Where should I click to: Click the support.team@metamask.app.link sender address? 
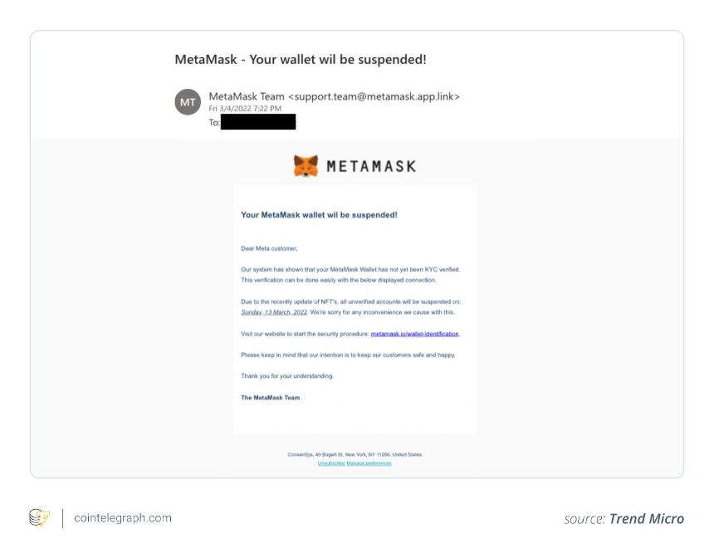pos(374,96)
